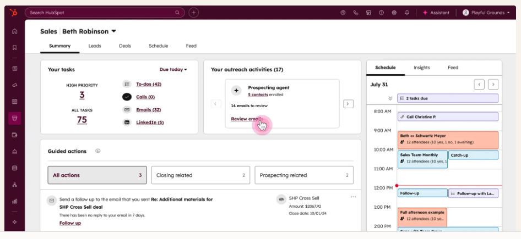Open the Insights tab in right panel
The width and height of the screenshot is (521, 239).
[x=422, y=68]
